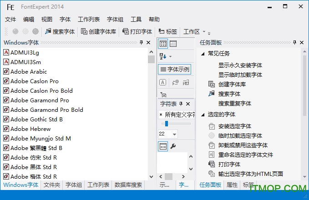Toggle the 字体示例 button
The image size is (309, 200).
tap(175, 69)
